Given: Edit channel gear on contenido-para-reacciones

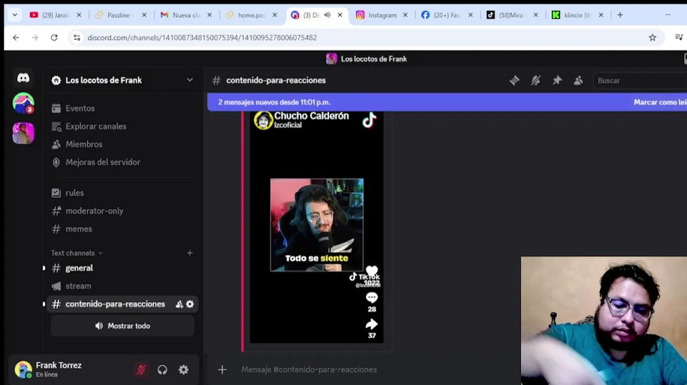Looking at the screenshot, I should click(x=190, y=304).
